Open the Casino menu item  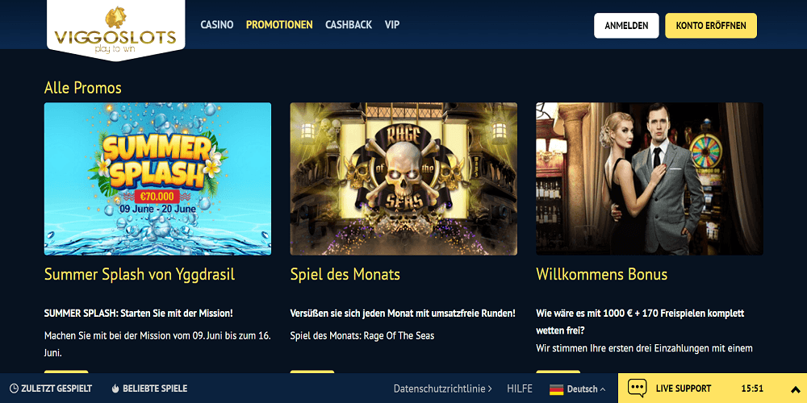pos(216,25)
